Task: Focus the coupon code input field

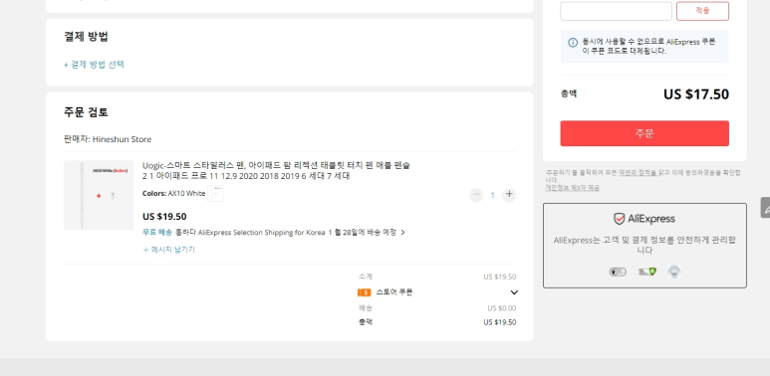Action: (x=616, y=11)
